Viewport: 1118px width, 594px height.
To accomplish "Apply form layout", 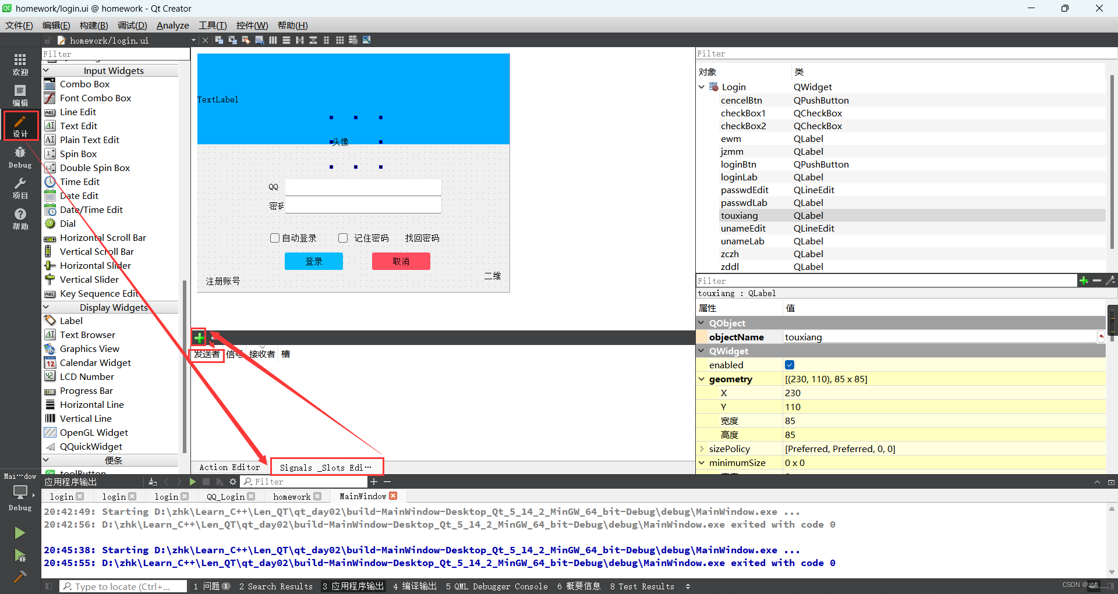I will point(326,40).
